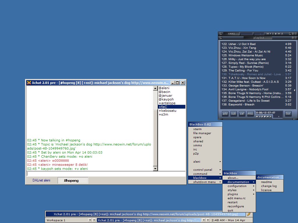This screenshot has width=298, height=223.
Task: Click the Xchat scrollbar up arrow
Action: [x=155, y=88]
